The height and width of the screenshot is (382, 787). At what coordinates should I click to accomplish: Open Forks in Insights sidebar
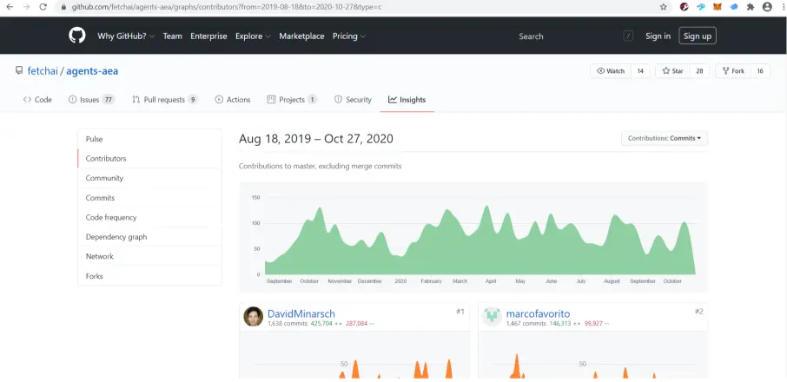click(149, 276)
